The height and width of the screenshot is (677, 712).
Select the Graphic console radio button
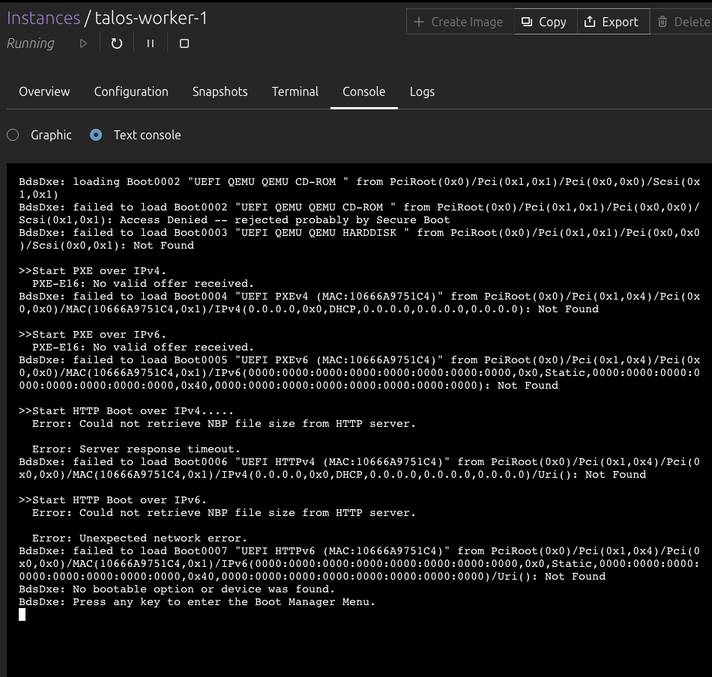tap(13, 135)
